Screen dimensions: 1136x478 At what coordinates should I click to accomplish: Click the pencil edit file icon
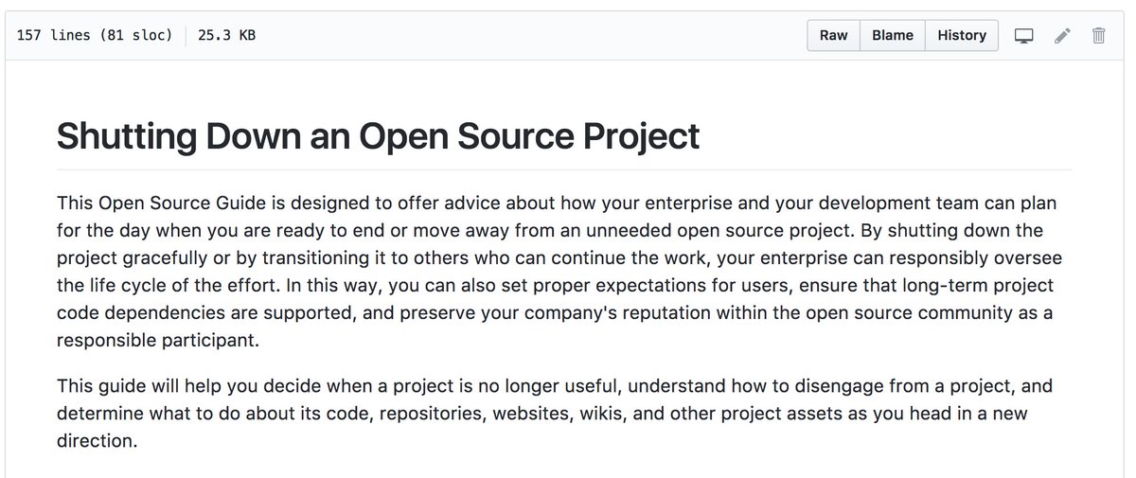tap(1062, 36)
